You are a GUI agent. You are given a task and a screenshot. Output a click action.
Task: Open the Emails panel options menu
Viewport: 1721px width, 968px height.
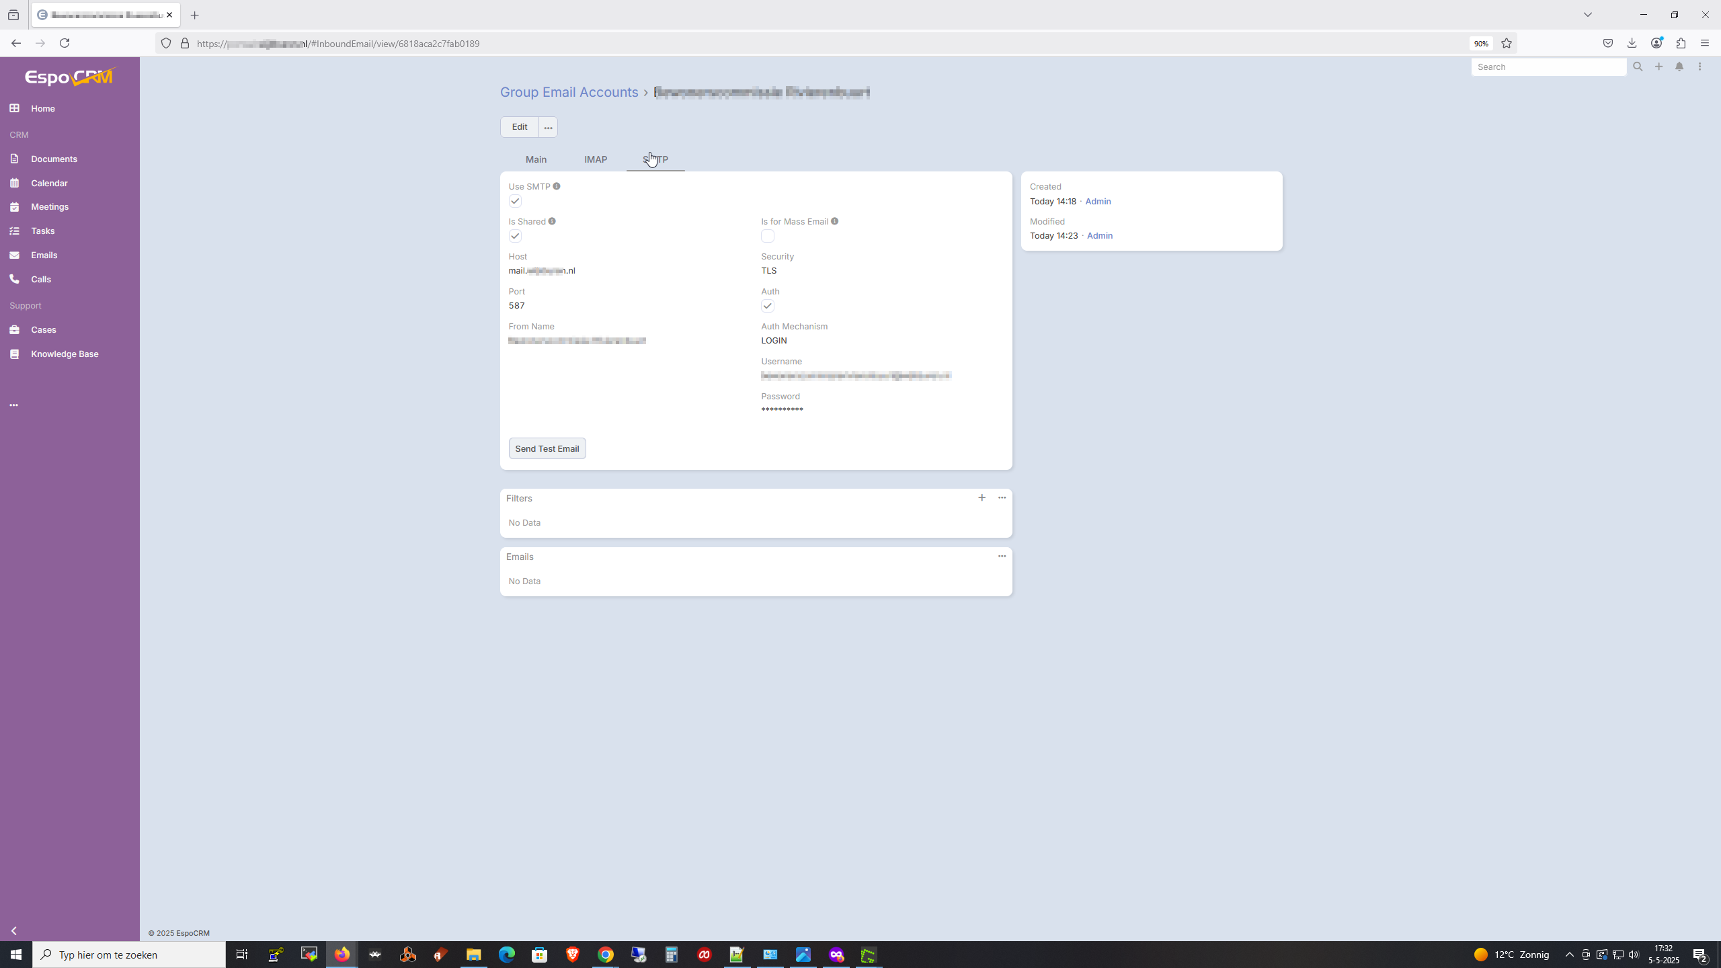pyautogui.click(x=1002, y=556)
